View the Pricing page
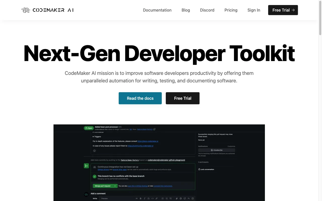This screenshot has height=201, width=322. click(231, 10)
